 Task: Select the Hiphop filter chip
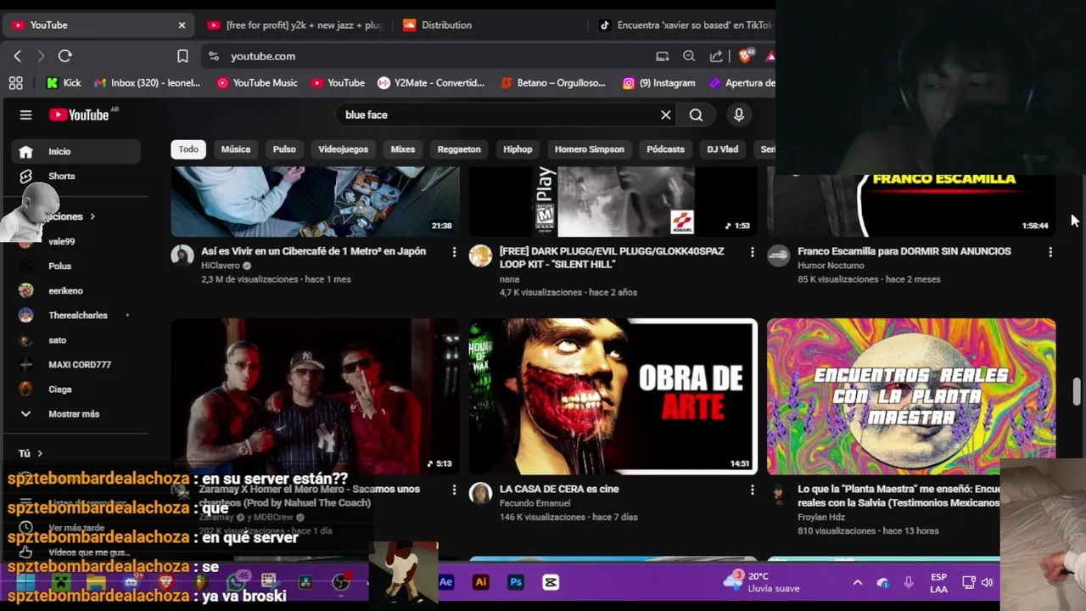[518, 149]
